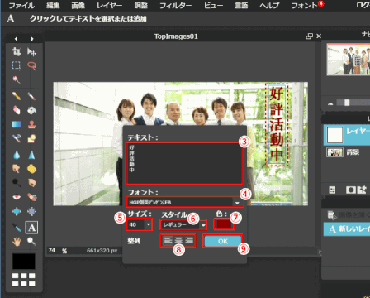Select the Bloat tool

tap(17, 211)
